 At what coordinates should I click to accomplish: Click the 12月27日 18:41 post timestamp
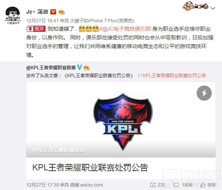[x=42, y=21]
